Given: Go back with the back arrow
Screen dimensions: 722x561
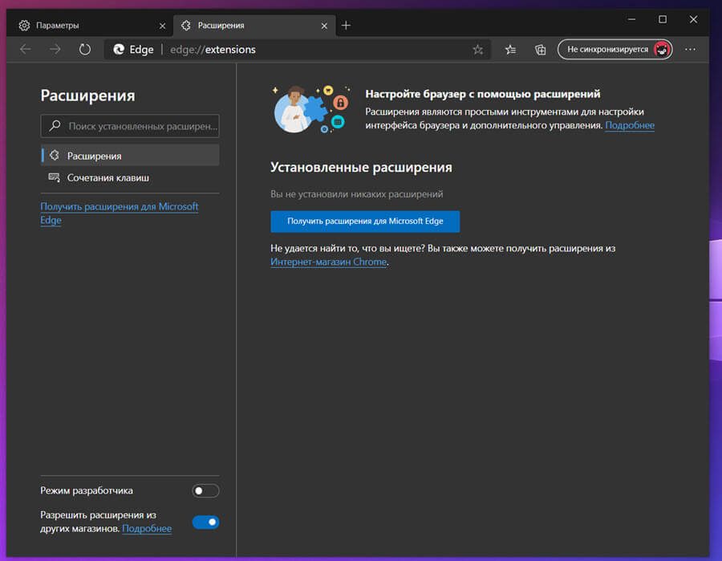Looking at the screenshot, I should pos(26,49).
